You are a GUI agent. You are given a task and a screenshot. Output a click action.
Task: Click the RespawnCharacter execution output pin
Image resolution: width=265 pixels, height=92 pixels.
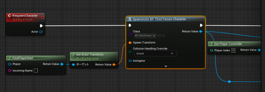41,26
